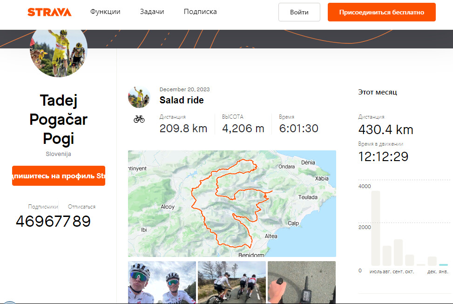Open the Задачи menu
Image resolution: width=453 pixels, height=304 pixels.
(x=152, y=12)
